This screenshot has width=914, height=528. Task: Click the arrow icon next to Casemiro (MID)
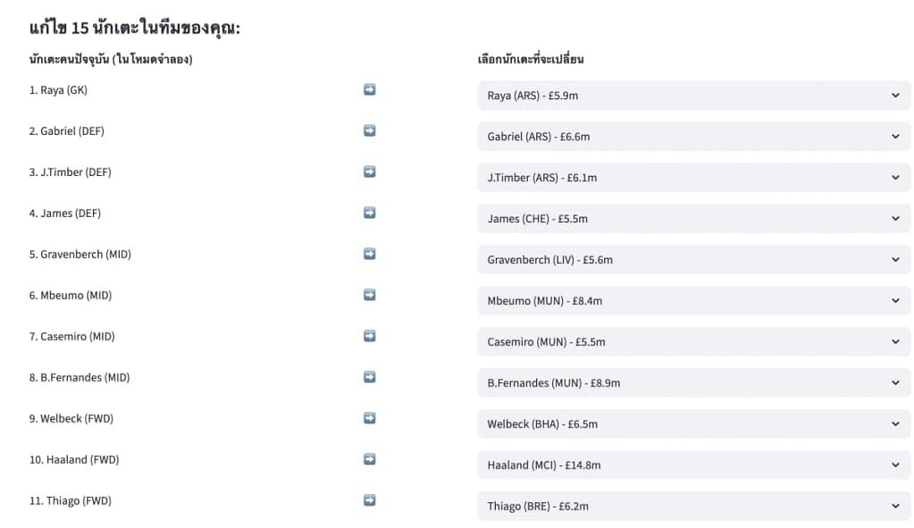(x=369, y=336)
